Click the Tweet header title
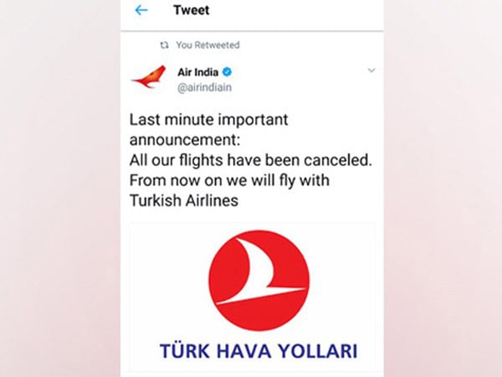502x377 pixels. pyautogui.click(x=191, y=10)
